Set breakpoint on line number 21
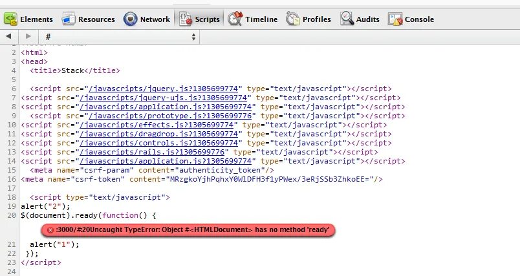 click(12, 244)
